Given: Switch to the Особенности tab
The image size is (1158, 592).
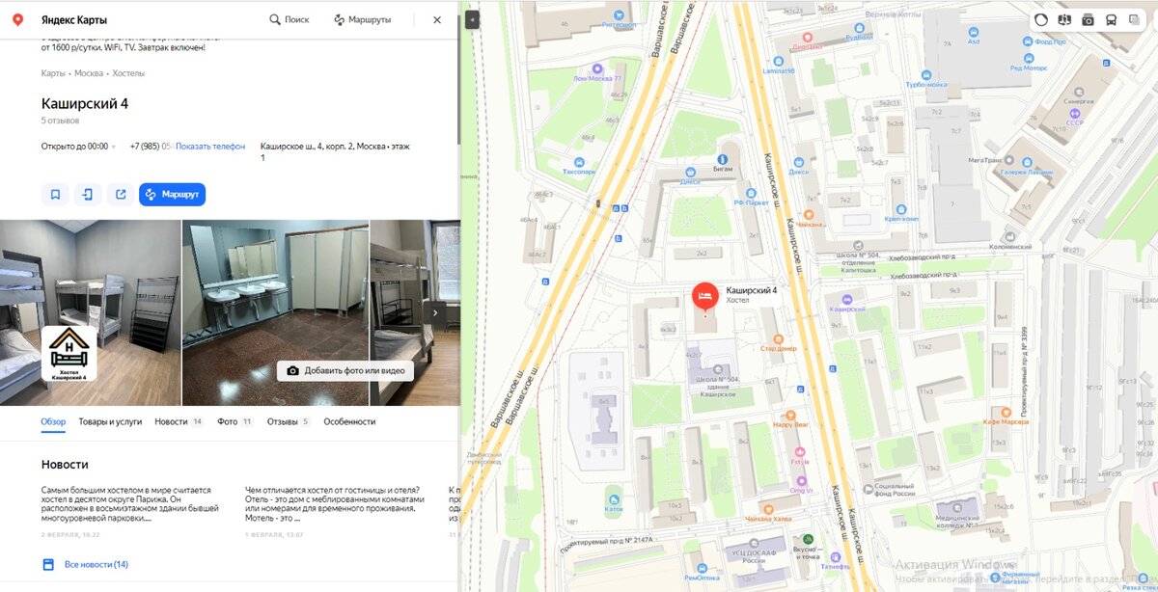Looking at the screenshot, I should coord(349,422).
